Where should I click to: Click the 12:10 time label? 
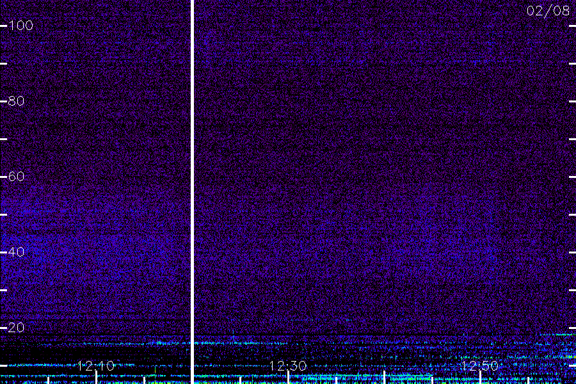pos(96,365)
